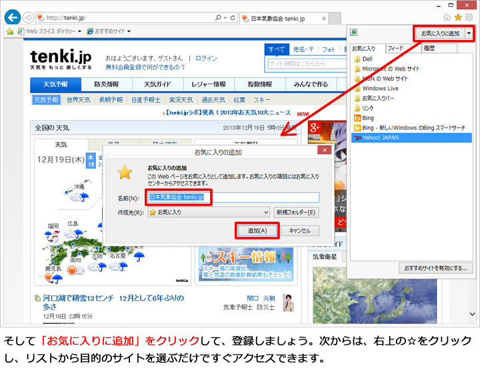Open Favorites star icon at top right
480x370 pixels.
pyautogui.click(x=458, y=17)
